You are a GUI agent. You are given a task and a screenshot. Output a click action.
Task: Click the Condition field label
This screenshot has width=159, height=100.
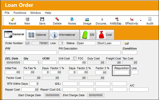click(130, 48)
